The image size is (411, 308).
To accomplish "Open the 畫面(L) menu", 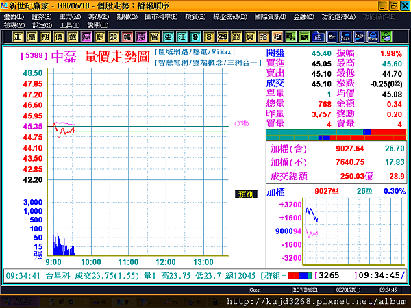I will [14, 16].
